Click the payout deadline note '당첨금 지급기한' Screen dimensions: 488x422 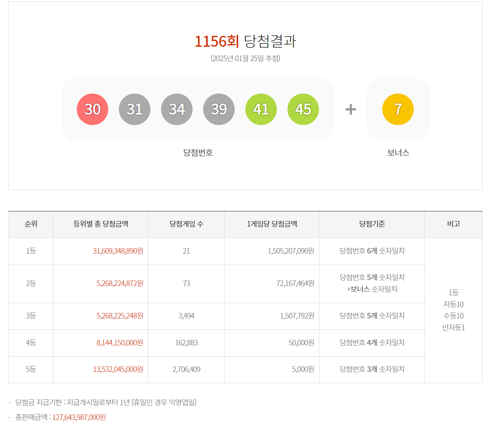pos(38,402)
